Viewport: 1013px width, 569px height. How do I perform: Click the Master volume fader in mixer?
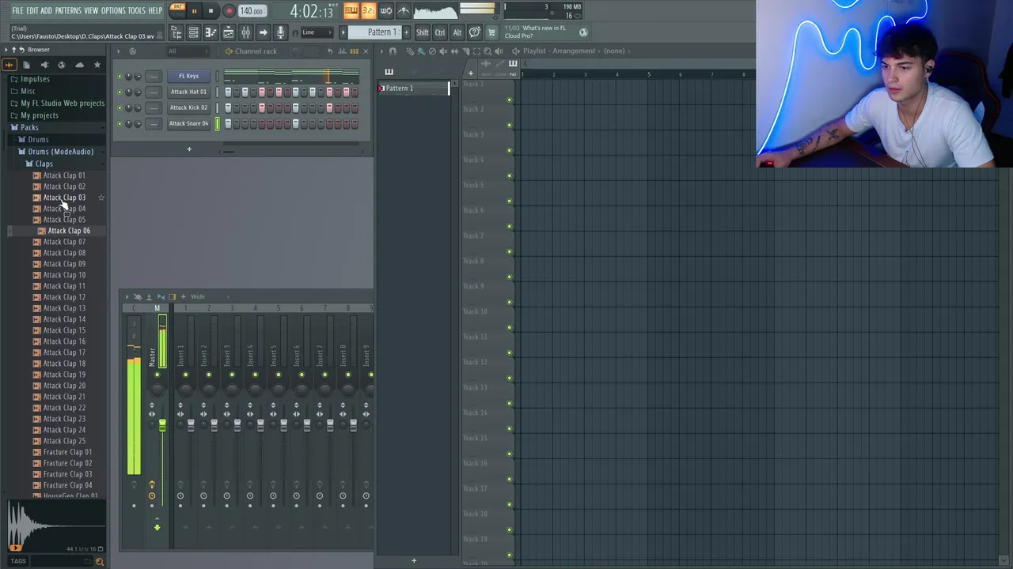pos(162,427)
